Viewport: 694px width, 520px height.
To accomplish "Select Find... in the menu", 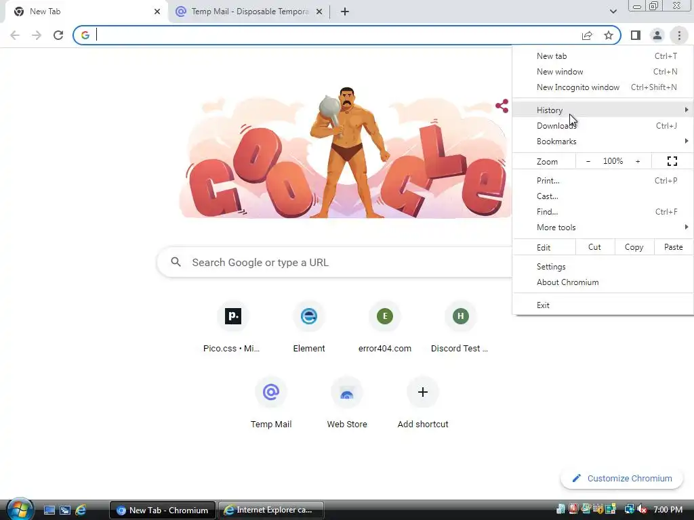I will (603, 212).
